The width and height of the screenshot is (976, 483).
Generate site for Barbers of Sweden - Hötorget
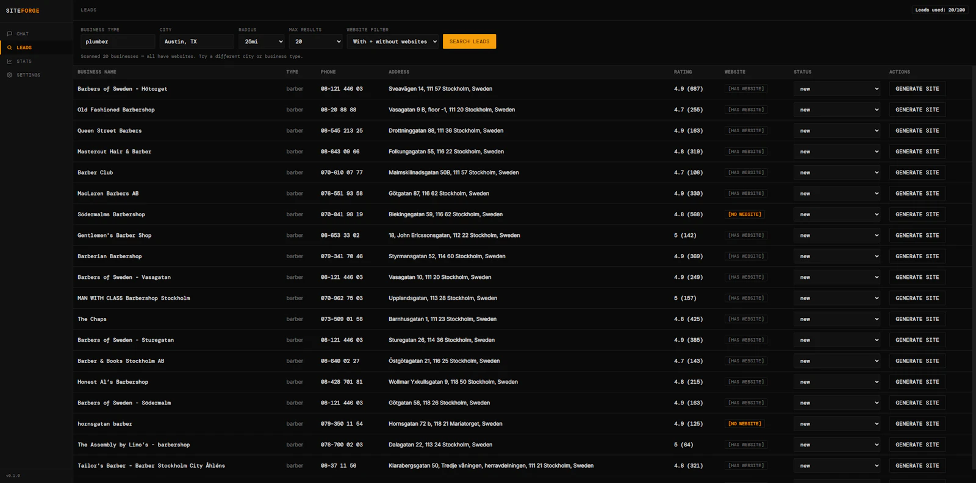coord(917,89)
